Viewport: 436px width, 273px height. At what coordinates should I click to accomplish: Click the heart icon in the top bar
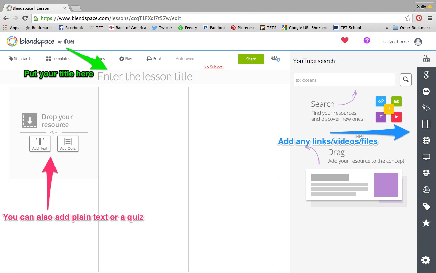click(x=345, y=40)
